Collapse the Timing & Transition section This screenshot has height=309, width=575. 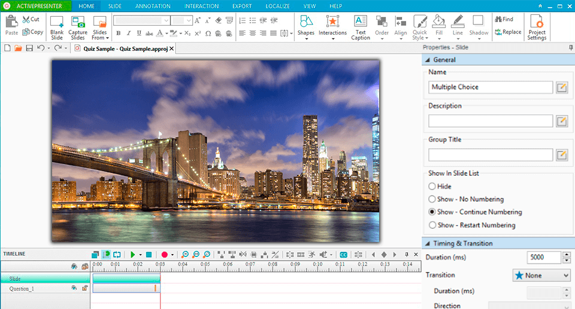pyautogui.click(x=427, y=243)
